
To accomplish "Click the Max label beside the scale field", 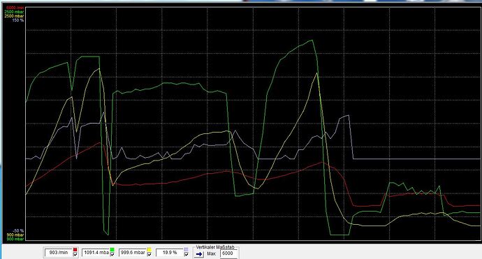I will [x=211, y=254].
